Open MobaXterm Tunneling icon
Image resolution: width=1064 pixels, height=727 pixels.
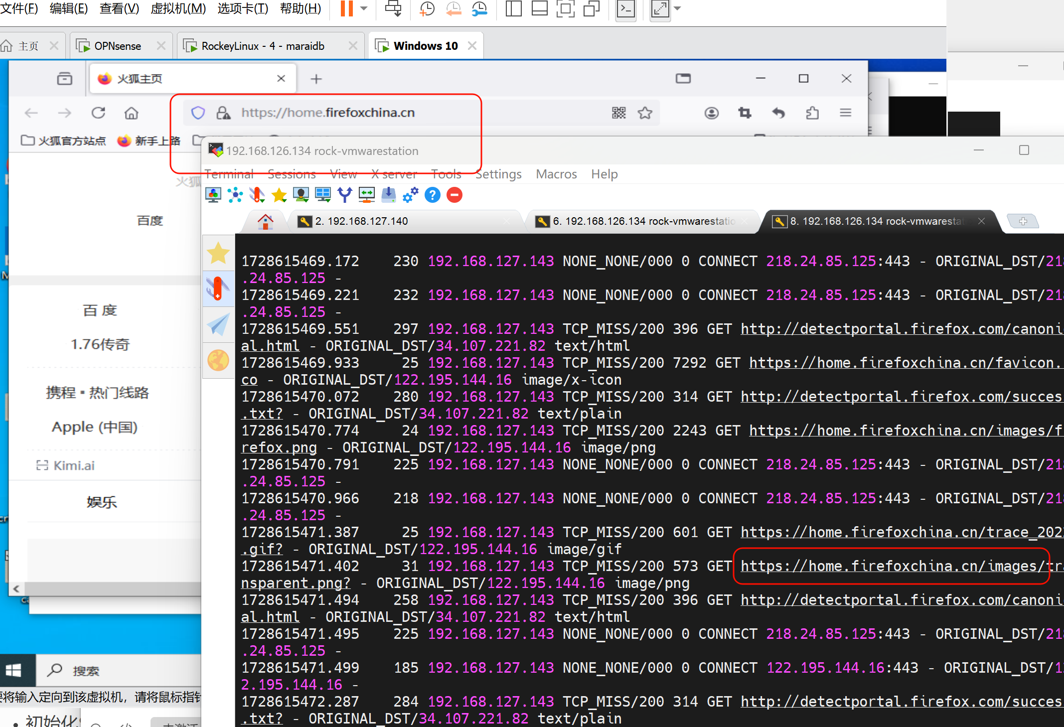pos(367,195)
